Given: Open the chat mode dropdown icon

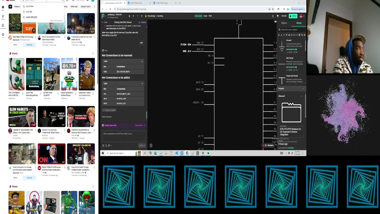Looking at the screenshot, I should (x=110, y=146).
